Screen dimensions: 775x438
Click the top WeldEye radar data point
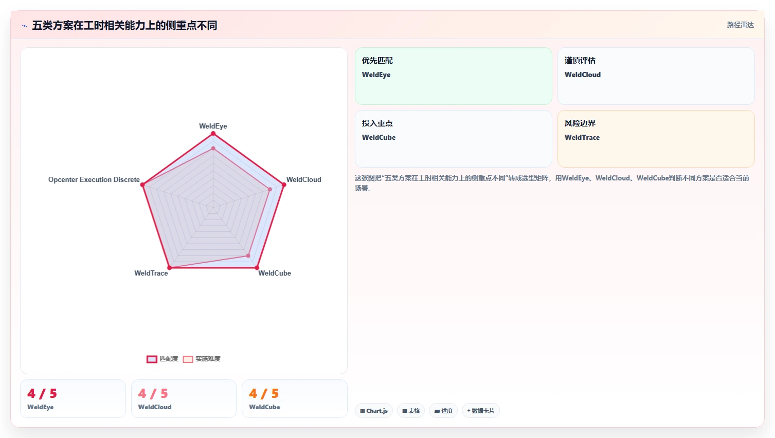[x=213, y=134]
